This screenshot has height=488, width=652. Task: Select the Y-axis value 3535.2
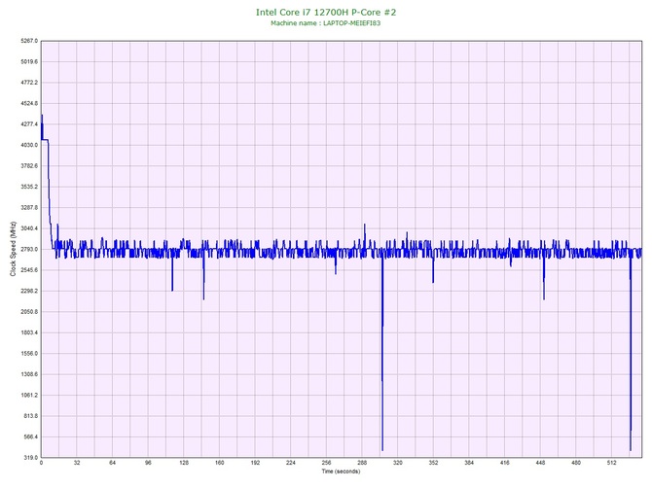[29, 187]
